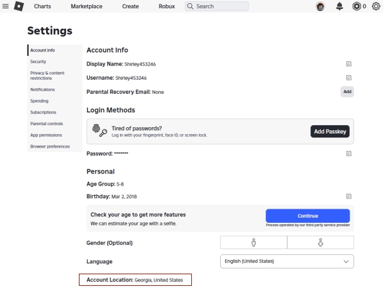383x289 pixels.
Task: Open the Subscriptions settings tab
Action: (x=55, y=112)
